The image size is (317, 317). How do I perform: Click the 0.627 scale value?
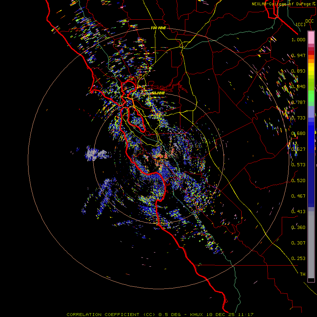point(298,149)
